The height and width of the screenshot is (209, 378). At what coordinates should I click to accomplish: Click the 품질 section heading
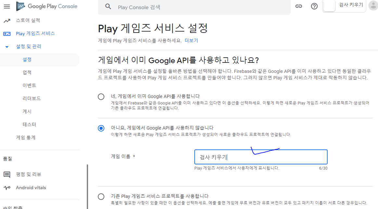(7, 159)
